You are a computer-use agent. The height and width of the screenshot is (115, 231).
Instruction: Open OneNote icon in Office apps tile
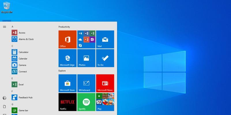[92, 39]
